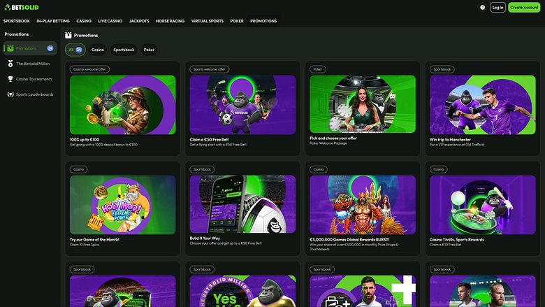The image size is (545, 307).
Task: Open the Rewards BURST promo image
Action: 363,205
